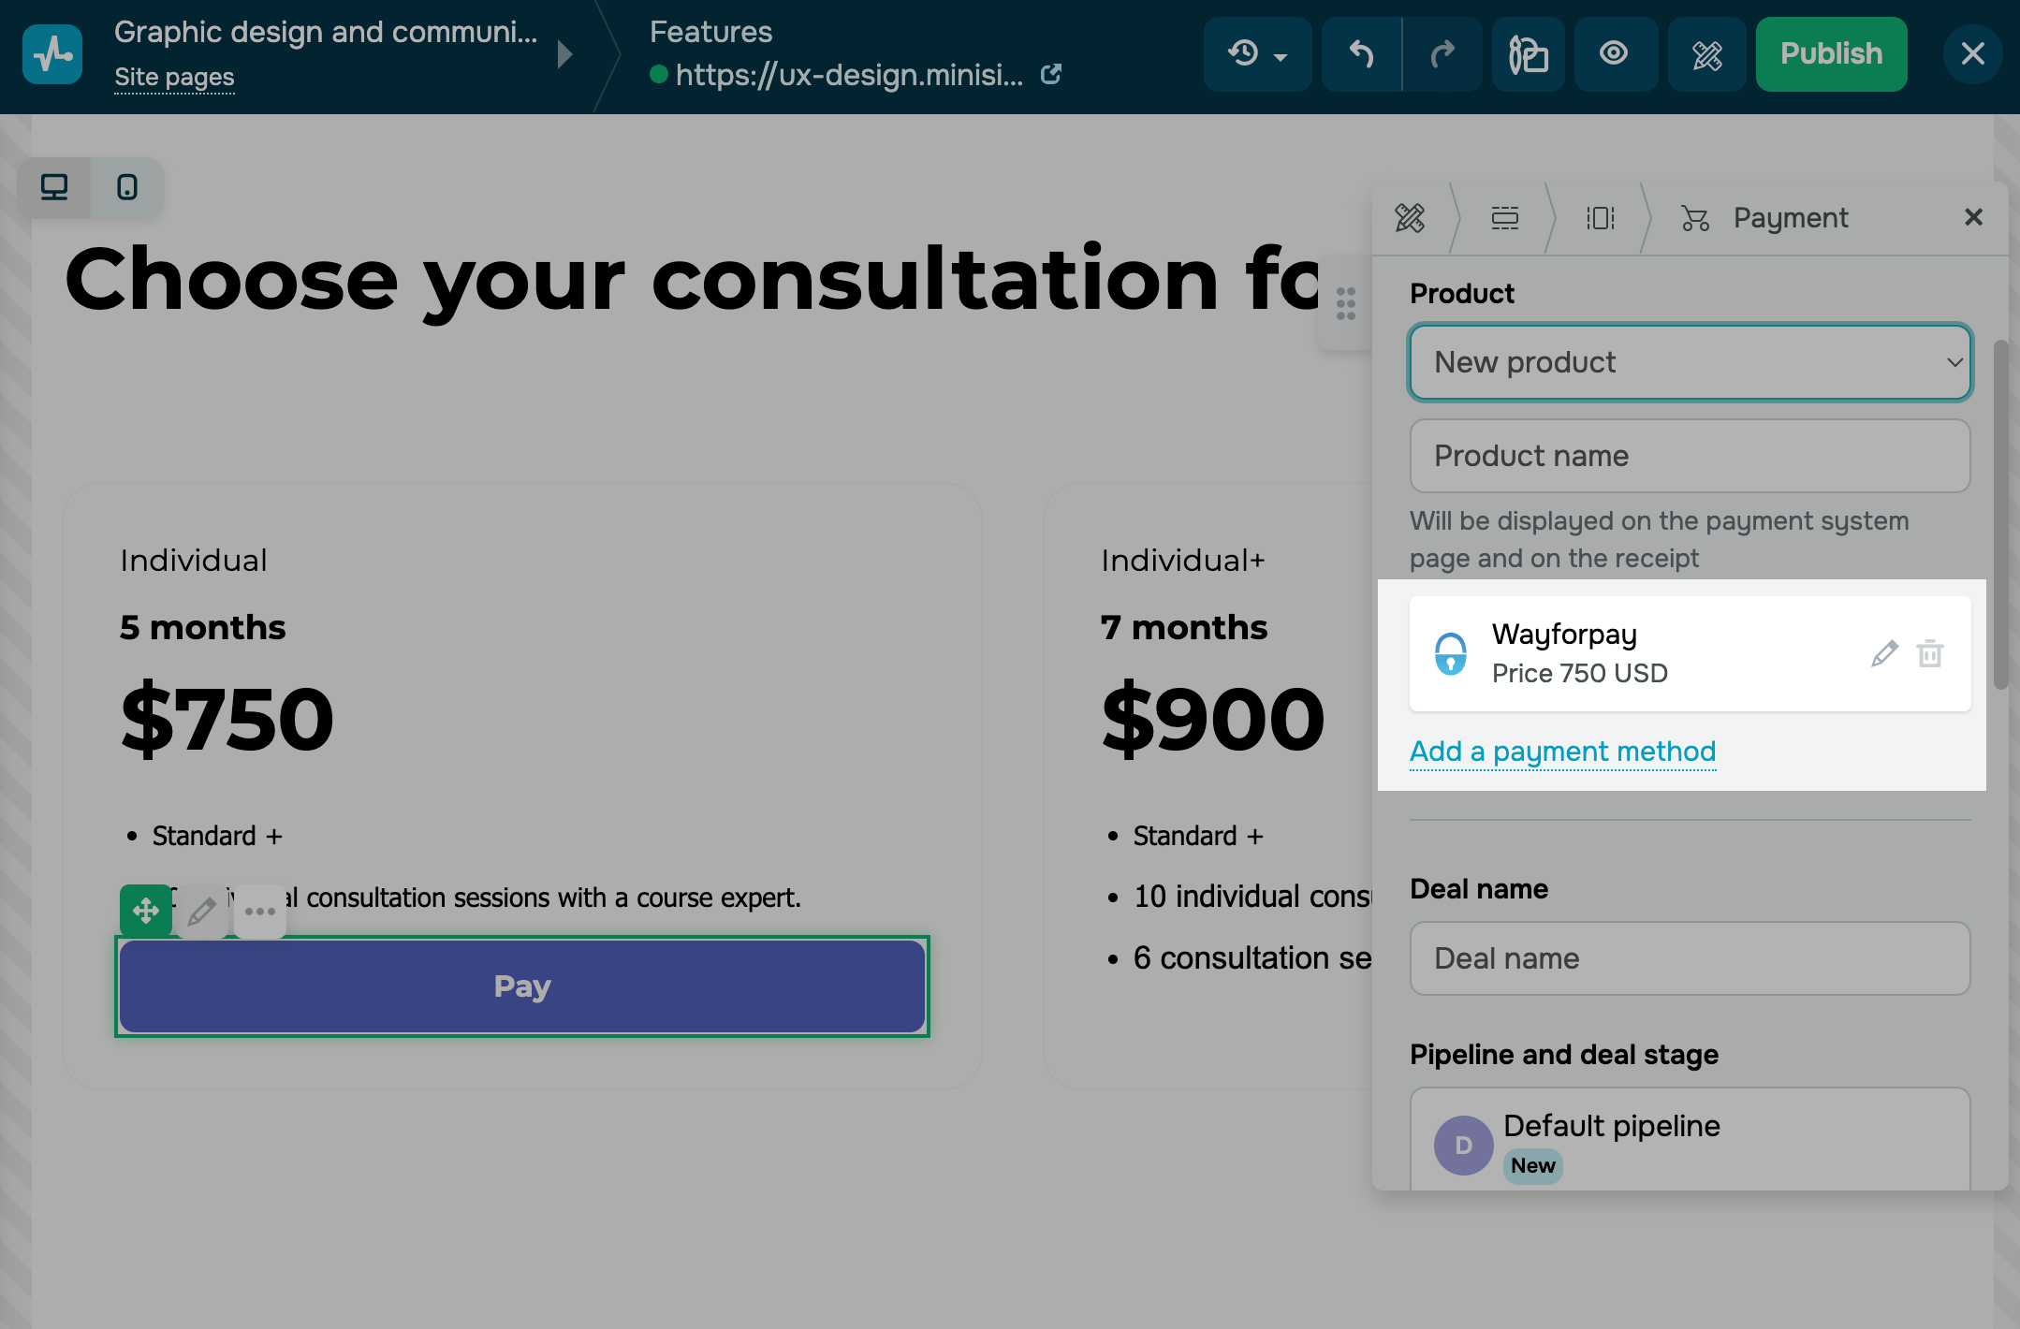The image size is (2020, 1329).
Task: Click the redo arrow in top toolbar
Action: [x=1442, y=54]
